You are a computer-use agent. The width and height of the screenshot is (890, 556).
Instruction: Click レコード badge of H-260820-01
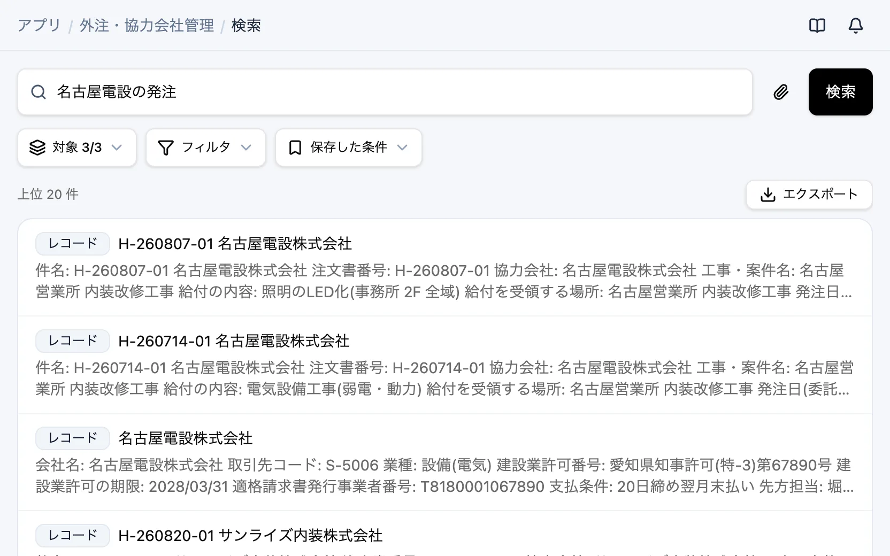click(73, 536)
